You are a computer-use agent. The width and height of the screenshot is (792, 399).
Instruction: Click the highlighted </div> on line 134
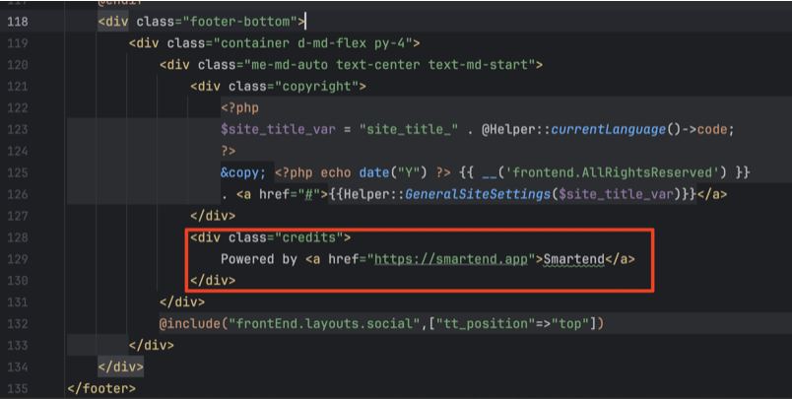tap(121, 366)
